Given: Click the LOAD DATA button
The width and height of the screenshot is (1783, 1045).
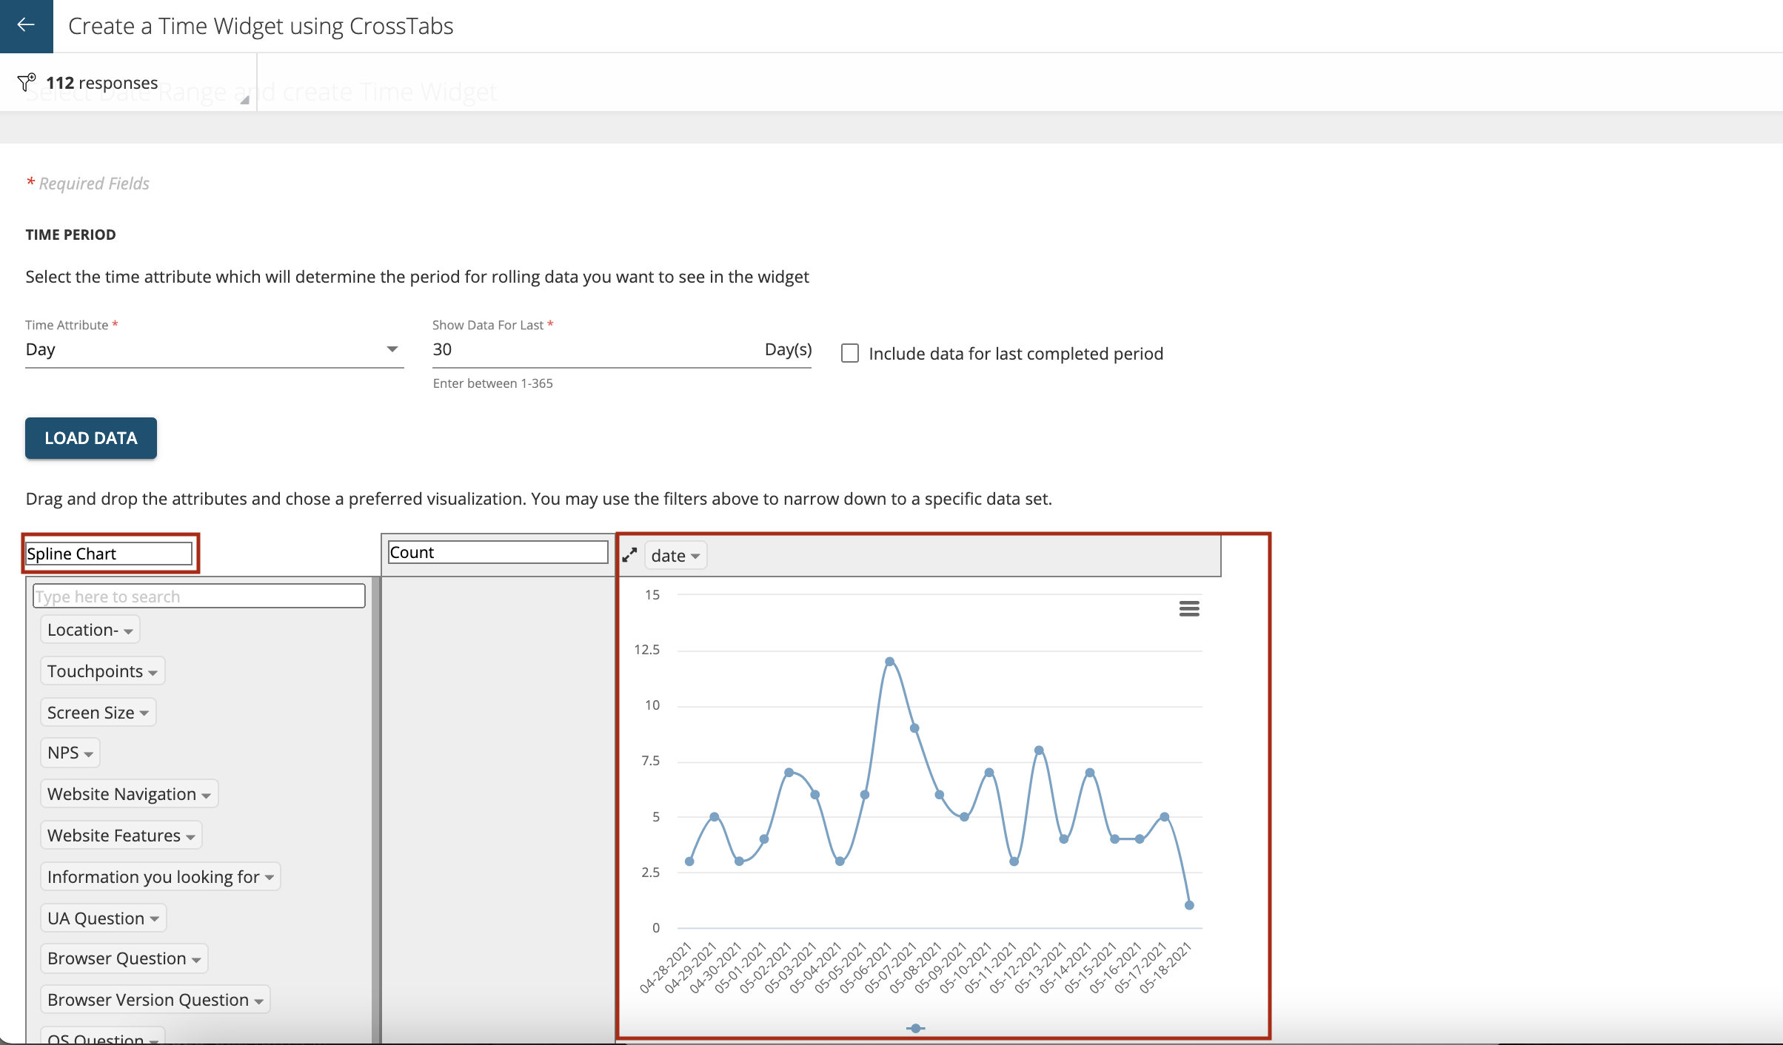Looking at the screenshot, I should tap(91, 438).
